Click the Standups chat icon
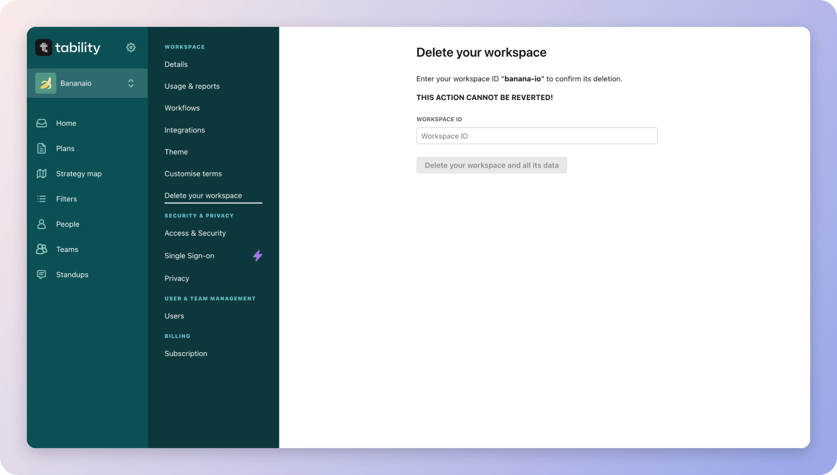 [x=41, y=274]
